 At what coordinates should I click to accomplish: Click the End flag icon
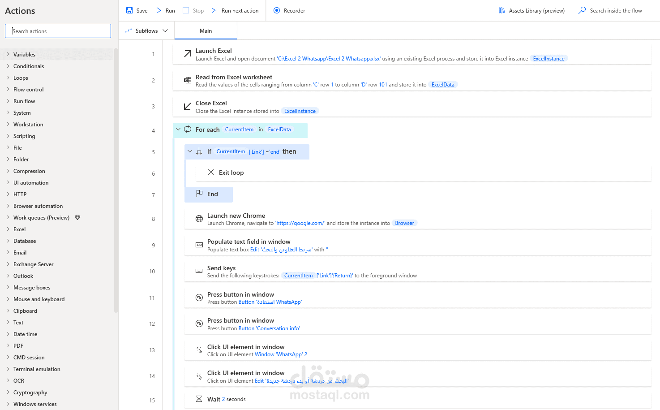(199, 194)
